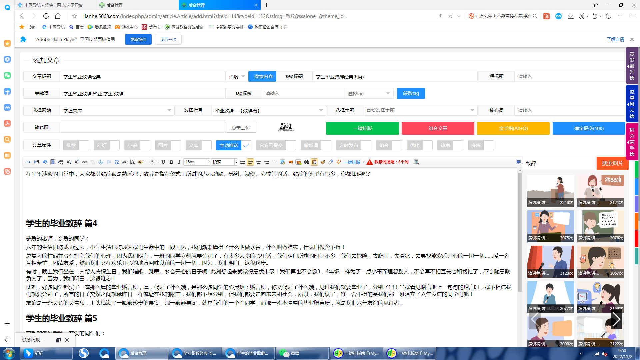The height and width of the screenshot is (360, 640).
Task: Insert a page break in editor
Action: 60,162
